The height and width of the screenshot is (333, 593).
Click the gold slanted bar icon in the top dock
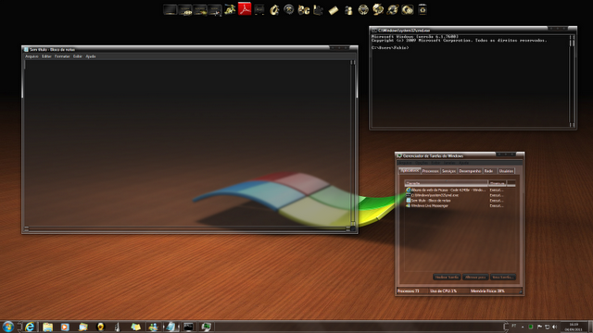334,10
